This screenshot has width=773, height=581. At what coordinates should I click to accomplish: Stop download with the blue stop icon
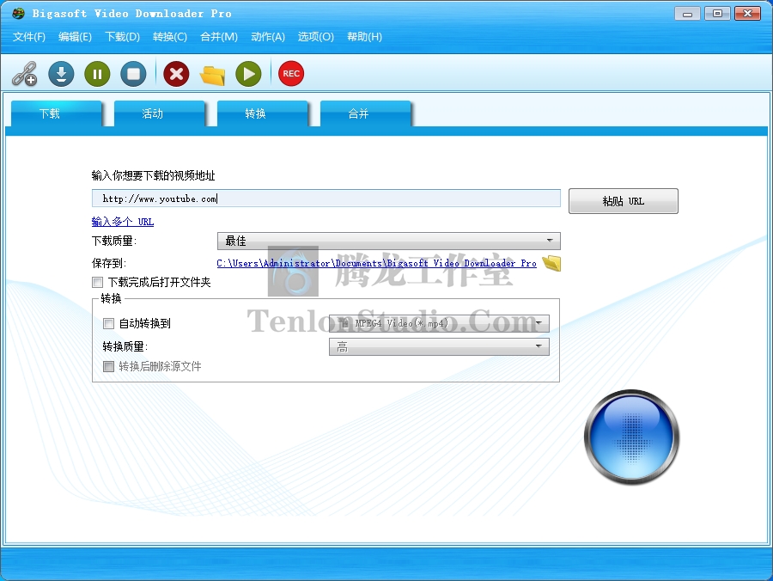coord(134,74)
